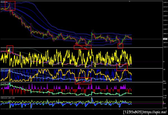Click the chart shift triangle marker at top
168x115 pixels.
click(x=130, y=1)
